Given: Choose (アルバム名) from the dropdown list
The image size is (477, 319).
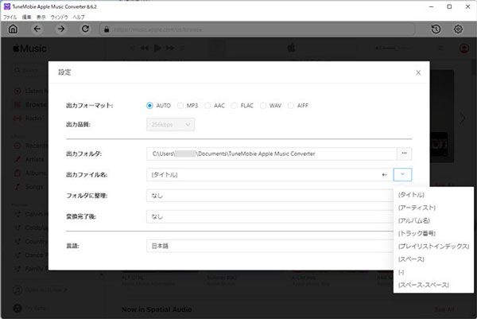Looking at the screenshot, I should click(x=433, y=220).
